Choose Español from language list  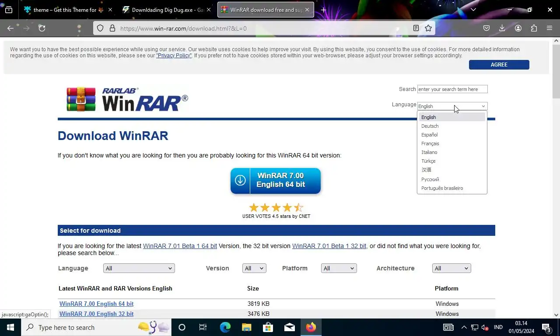click(x=452, y=135)
